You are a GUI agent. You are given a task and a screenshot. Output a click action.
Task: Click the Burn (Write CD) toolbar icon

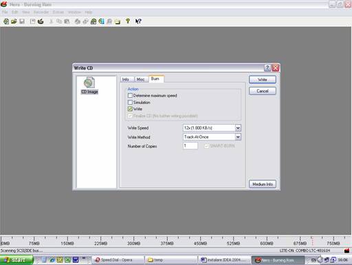point(41,21)
